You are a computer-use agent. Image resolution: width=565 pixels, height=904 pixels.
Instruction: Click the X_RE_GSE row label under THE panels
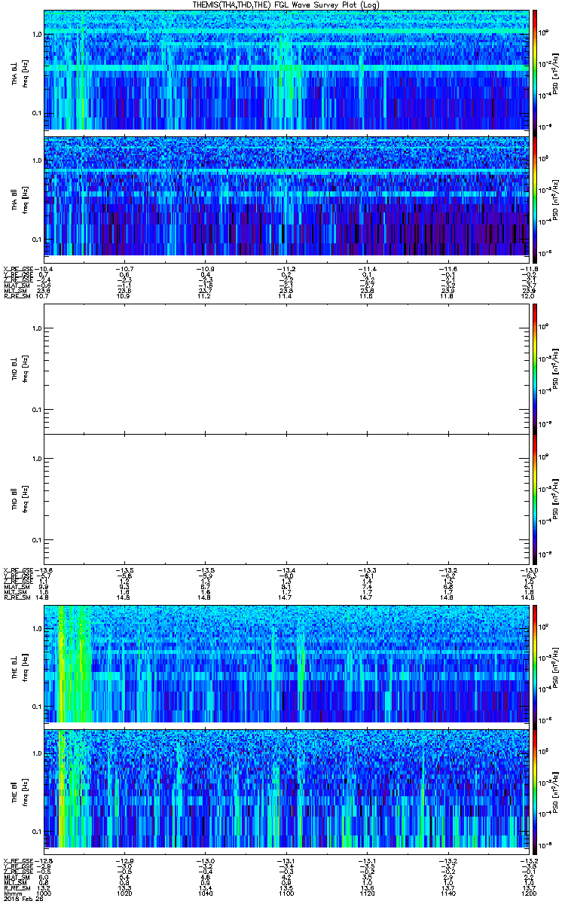click(x=17, y=861)
